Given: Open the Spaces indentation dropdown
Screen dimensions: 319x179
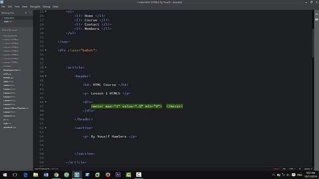Looking at the screenshot, I should [x=308, y=169].
